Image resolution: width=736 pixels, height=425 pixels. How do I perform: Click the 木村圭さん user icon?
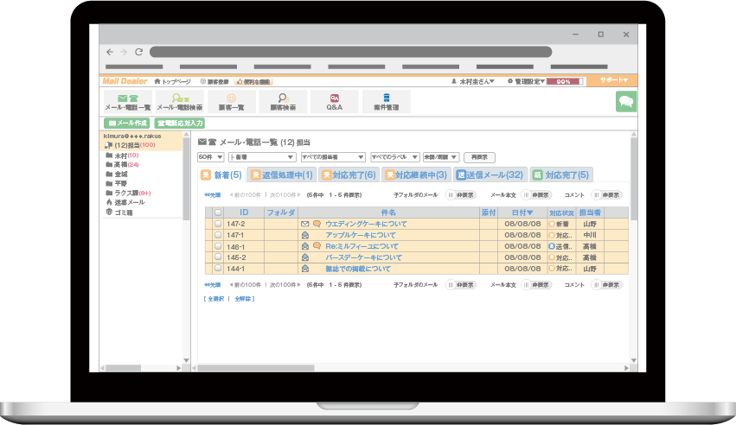(x=454, y=81)
